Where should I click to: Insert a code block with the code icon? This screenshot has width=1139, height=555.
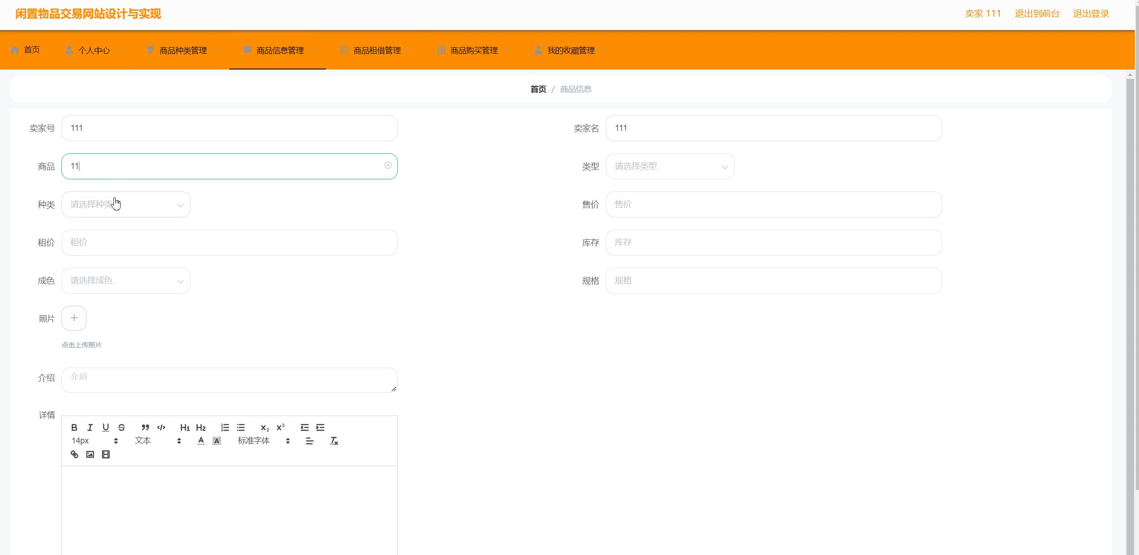161,427
